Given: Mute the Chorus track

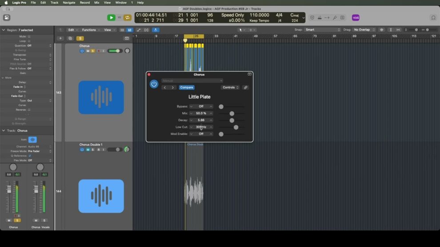Looking at the screenshot, I should point(88,51).
